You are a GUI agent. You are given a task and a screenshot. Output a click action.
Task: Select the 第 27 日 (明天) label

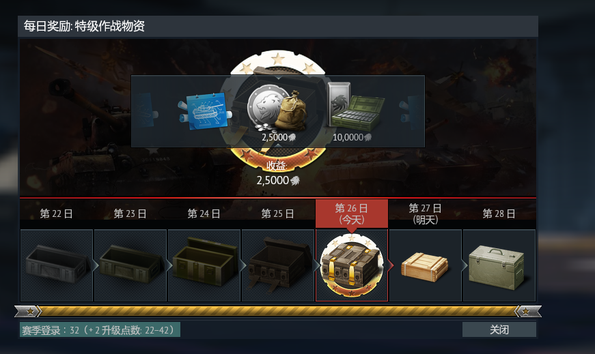425,213
